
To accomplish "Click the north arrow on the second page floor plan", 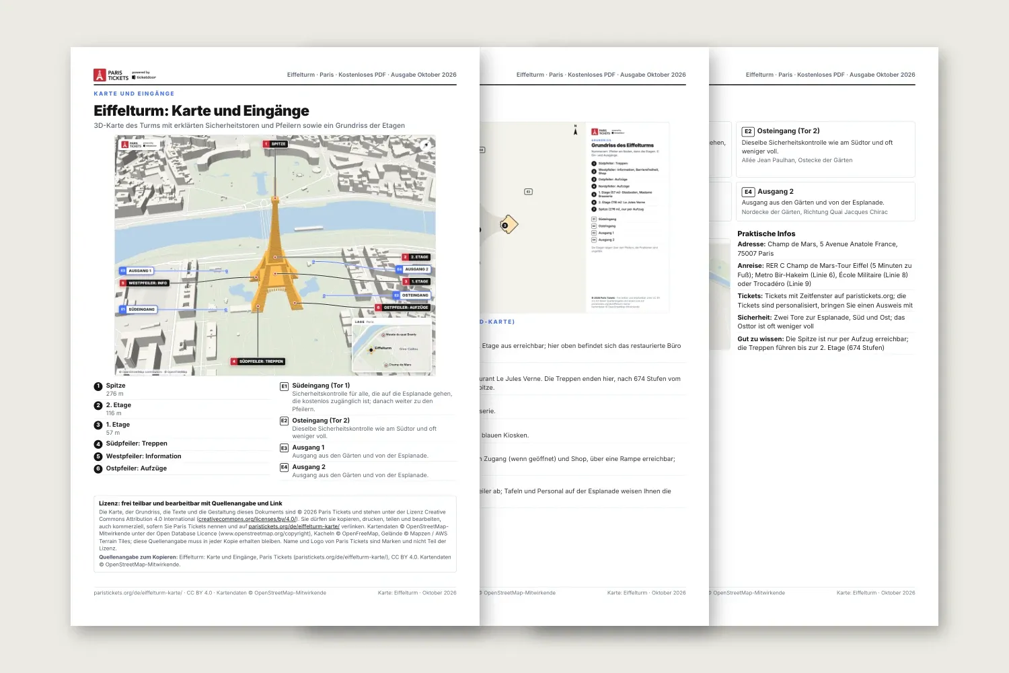I will coord(575,130).
